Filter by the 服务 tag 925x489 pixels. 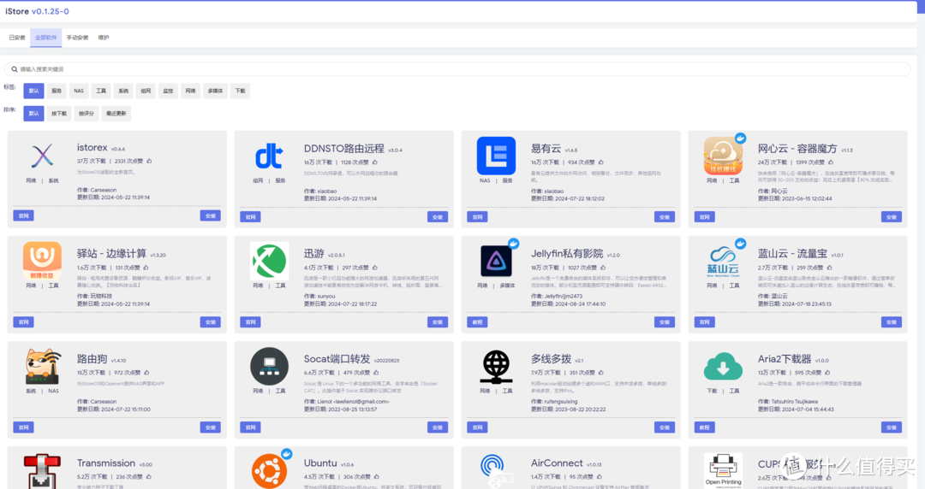[x=56, y=91]
